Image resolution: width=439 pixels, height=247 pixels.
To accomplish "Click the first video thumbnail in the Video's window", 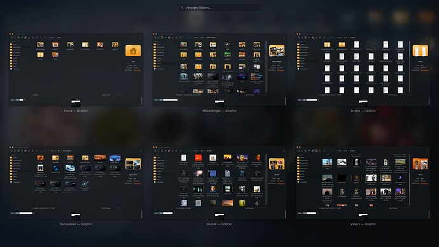I will tap(327, 162).
